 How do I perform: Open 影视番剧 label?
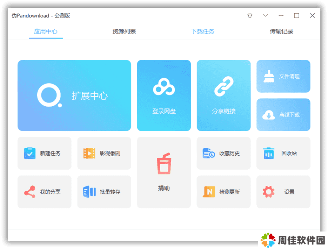(110, 153)
